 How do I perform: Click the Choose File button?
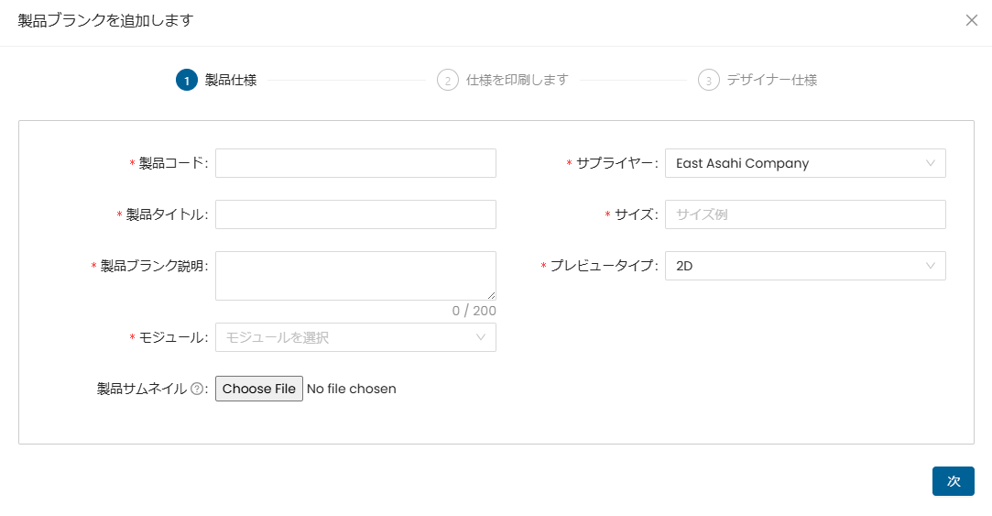click(259, 389)
